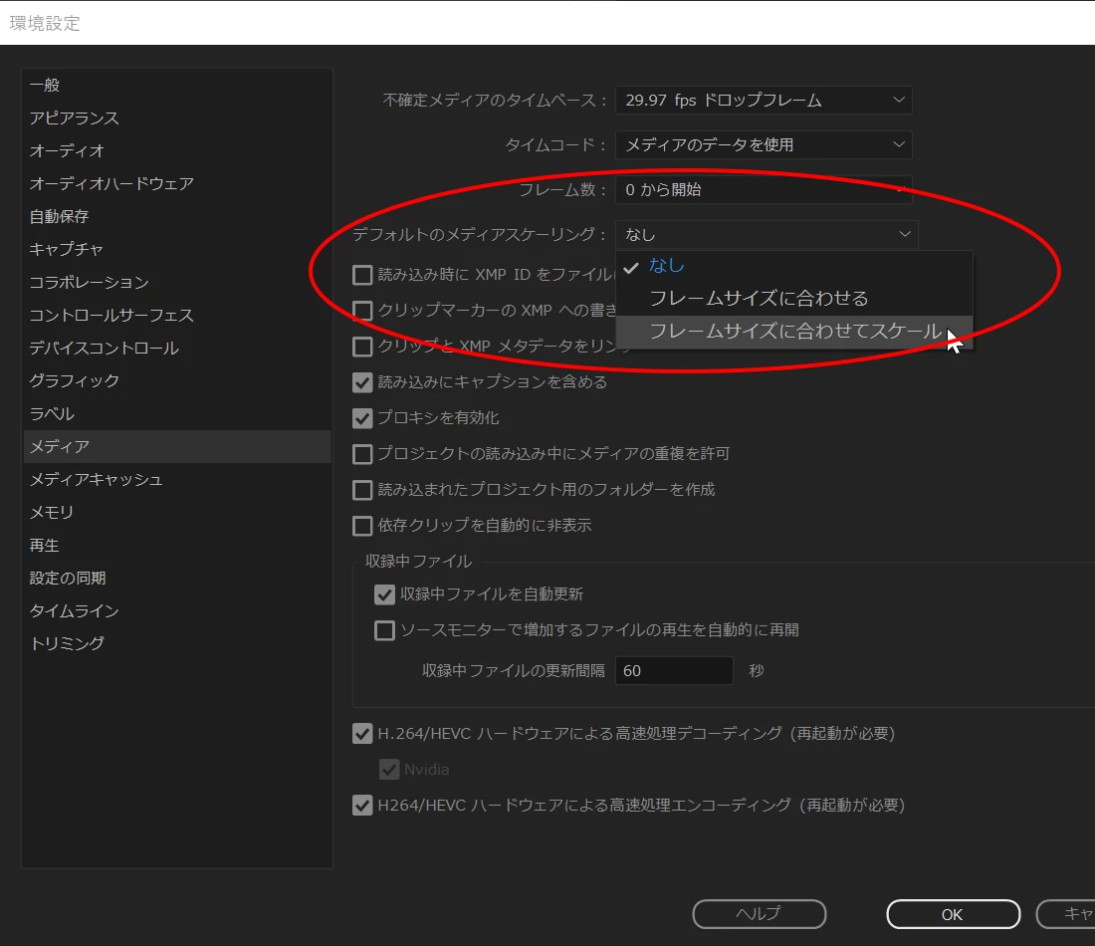Confirm settings with OK button
This screenshot has width=1095, height=946.
(954, 914)
